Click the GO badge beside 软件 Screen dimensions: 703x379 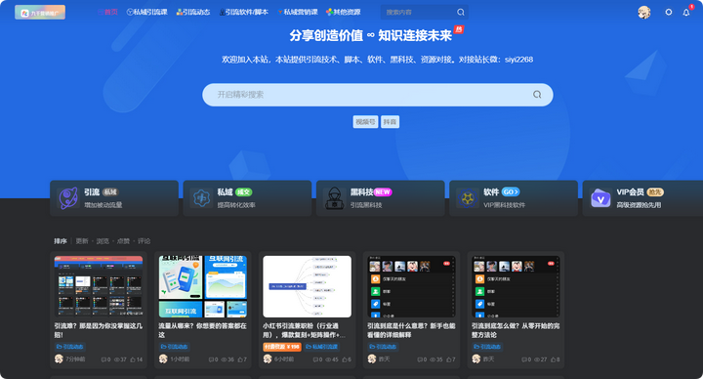click(511, 192)
